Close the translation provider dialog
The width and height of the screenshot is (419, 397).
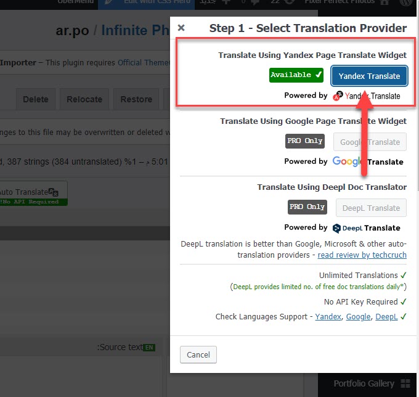point(181,28)
